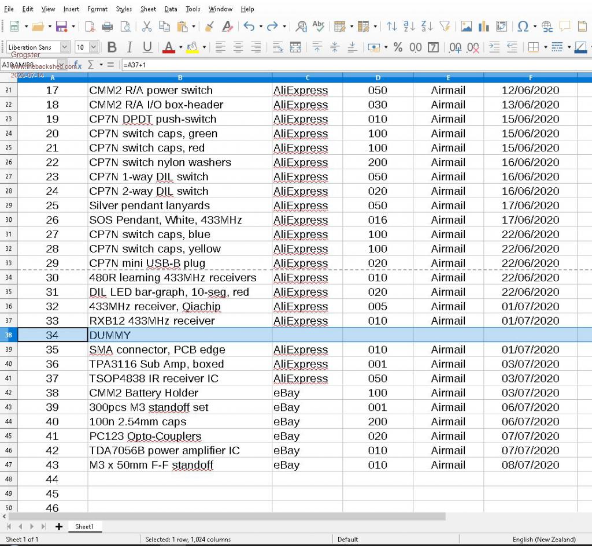
Task: Click Insert Hyperlink globe icon
Action: coord(547,27)
